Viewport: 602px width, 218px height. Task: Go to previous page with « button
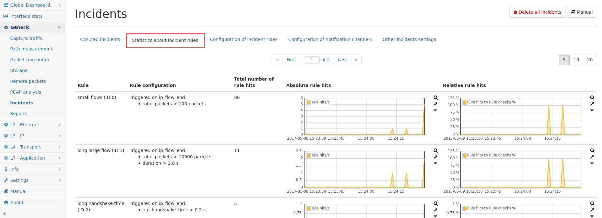277,60
